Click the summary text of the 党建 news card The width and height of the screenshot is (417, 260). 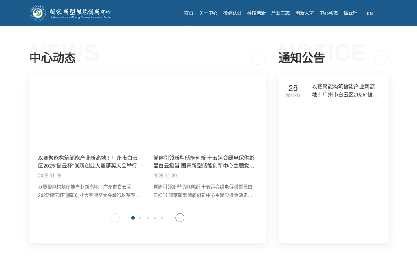click(x=203, y=191)
